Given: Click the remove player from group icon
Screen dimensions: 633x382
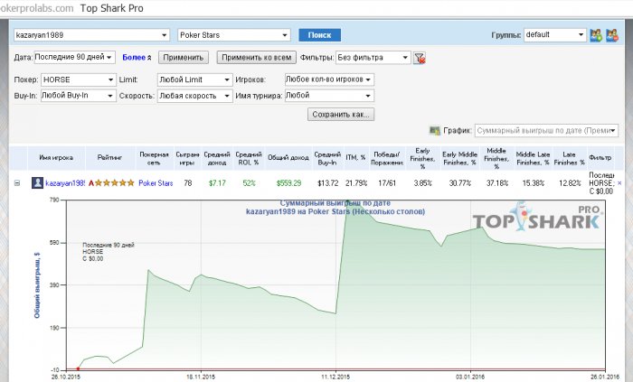Looking at the screenshot, I should (612, 35).
